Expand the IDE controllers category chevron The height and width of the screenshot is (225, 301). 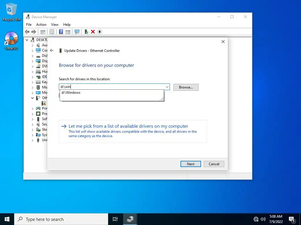(32, 77)
